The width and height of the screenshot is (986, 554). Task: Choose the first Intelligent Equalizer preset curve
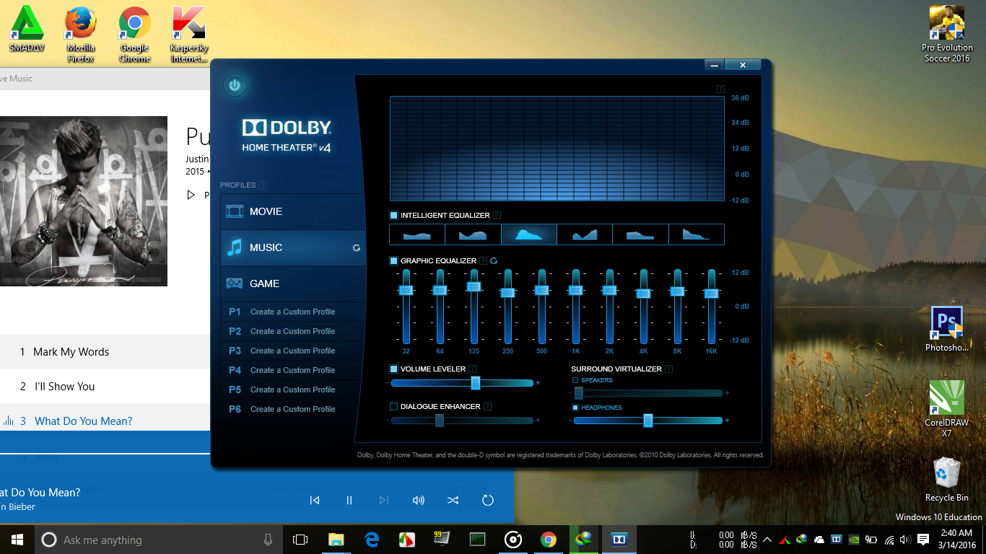tap(417, 234)
